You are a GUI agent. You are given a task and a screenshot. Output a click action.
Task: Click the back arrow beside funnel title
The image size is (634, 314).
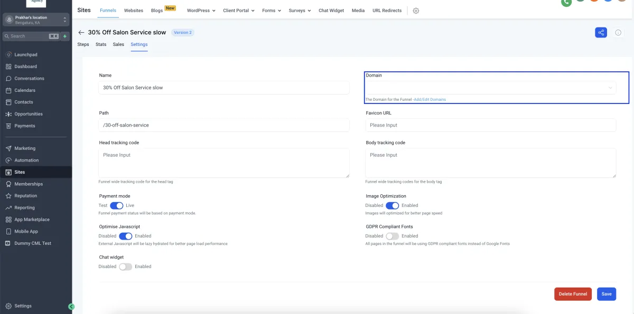(81, 33)
